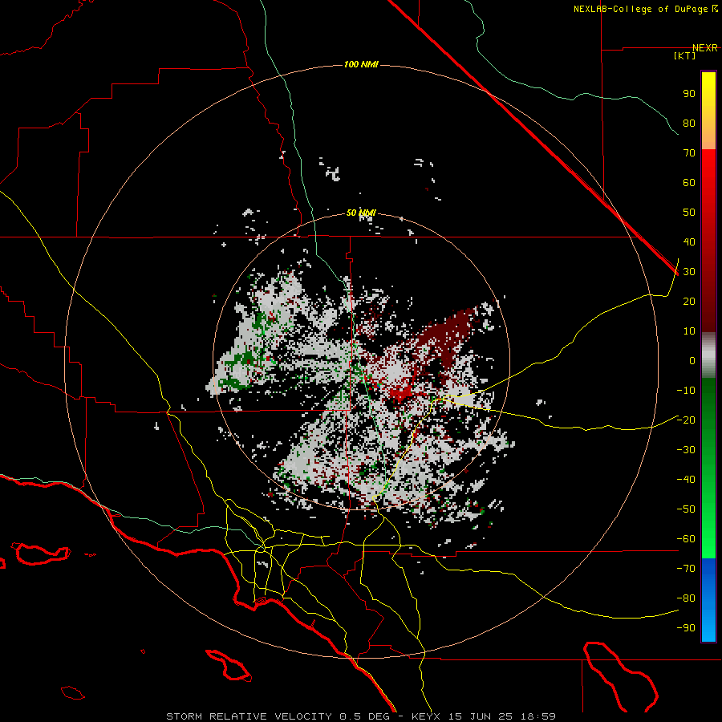Screen dimensions: 722x722
Task: Pick the bright red color bar segment
Action: click(x=708, y=161)
